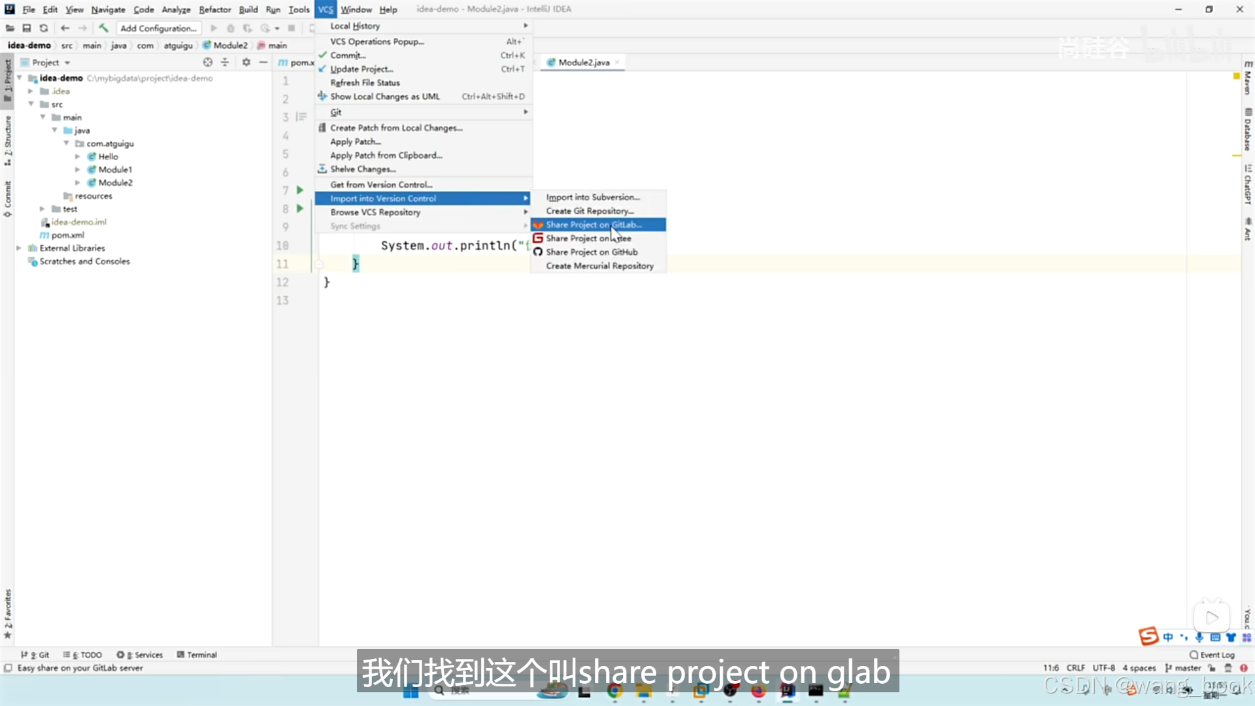Choose Create Git Repository menu item
This screenshot has height=706, width=1255.
[598, 211]
